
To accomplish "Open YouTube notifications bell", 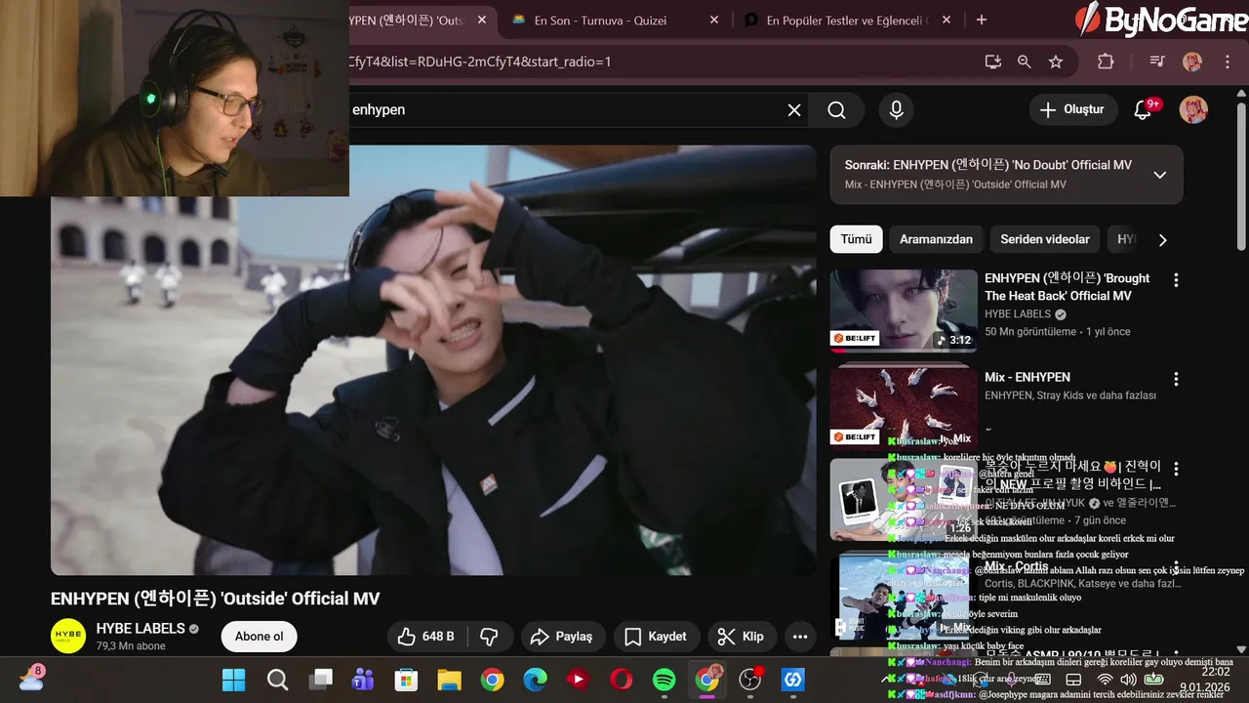I will pos(1144,110).
